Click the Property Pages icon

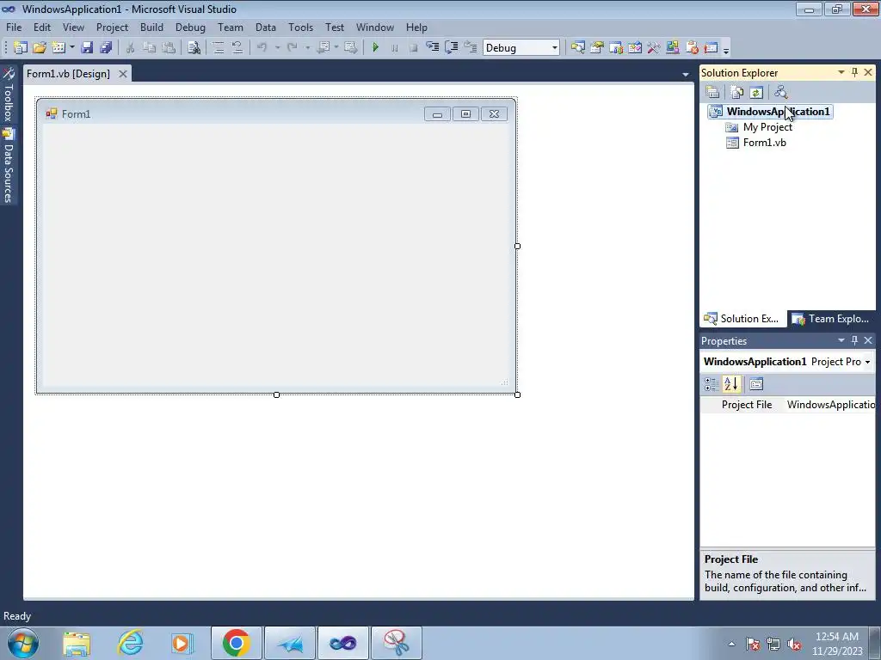[756, 384]
